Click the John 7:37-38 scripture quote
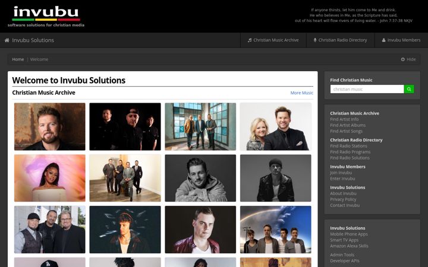 (354, 15)
